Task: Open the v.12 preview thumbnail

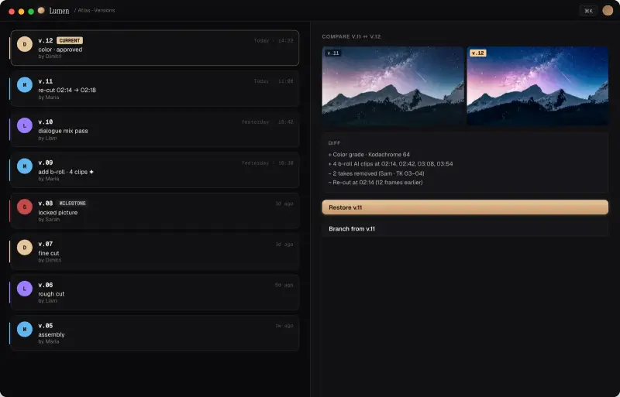Action: 538,86
